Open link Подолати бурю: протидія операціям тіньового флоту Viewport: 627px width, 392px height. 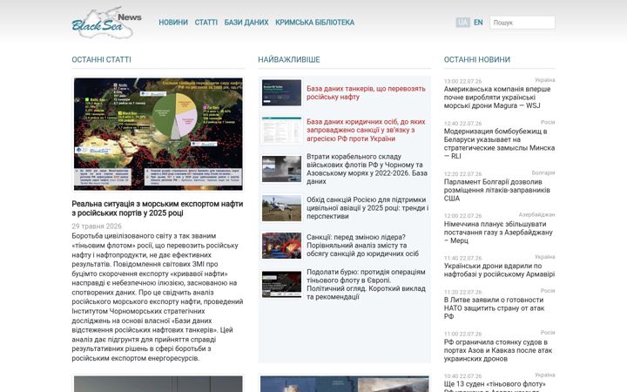pos(366,284)
